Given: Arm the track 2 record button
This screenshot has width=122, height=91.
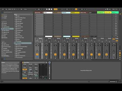Looking at the screenshot, I should coord(46,58).
